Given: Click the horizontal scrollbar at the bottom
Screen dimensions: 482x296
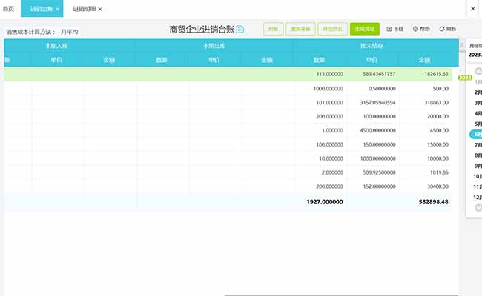Looking at the screenshot, I should (341, 295).
